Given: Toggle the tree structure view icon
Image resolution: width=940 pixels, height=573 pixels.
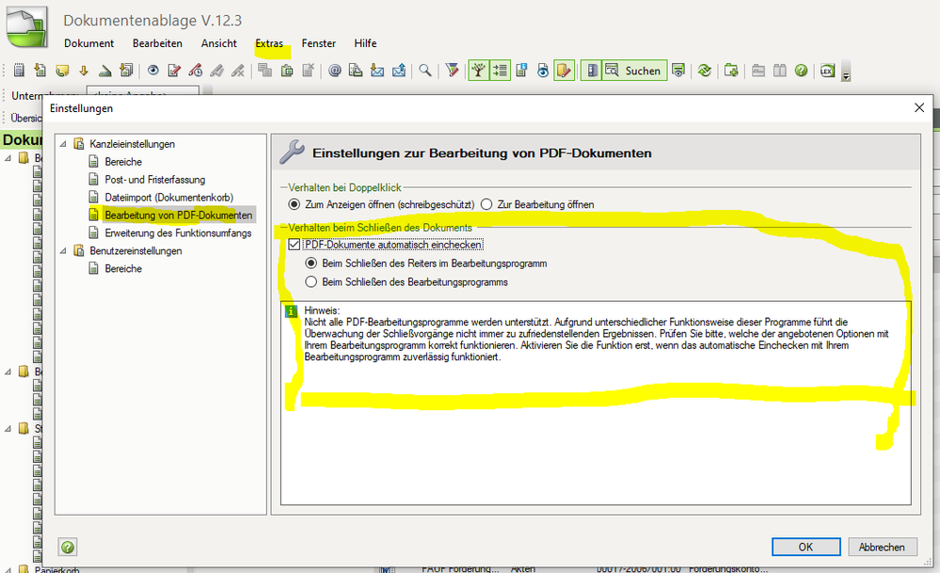Looking at the screenshot, I should point(479,71).
